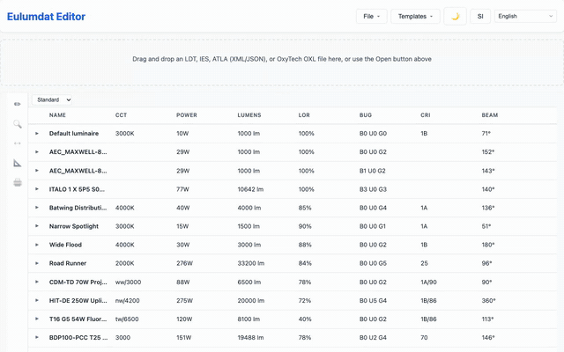
Task: Click the 276W power value
Action: [x=184, y=263]
